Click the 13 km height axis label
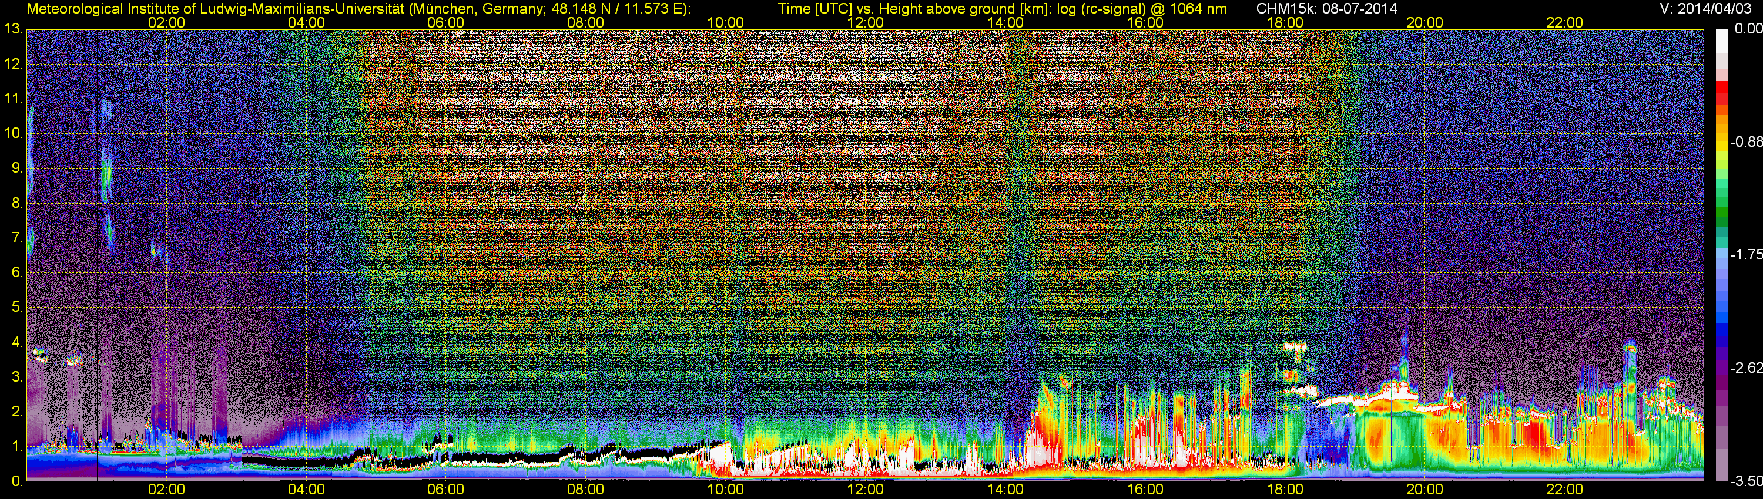The image size is (1763, 499). pyautogui.click(x=13, y=29)
